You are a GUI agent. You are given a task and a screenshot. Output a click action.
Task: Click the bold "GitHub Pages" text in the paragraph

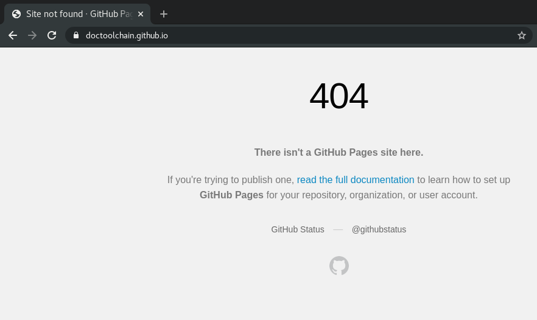(231, 195)
